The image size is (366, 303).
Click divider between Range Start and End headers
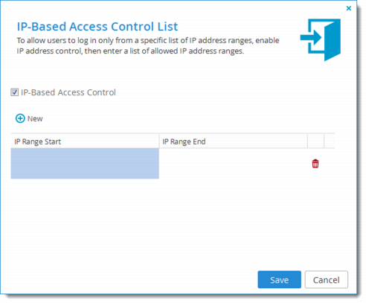click(159, 141)
